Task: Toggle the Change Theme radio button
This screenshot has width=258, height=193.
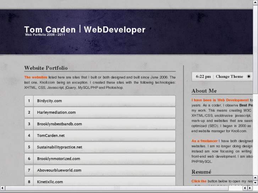Action: tap(249, 76)
